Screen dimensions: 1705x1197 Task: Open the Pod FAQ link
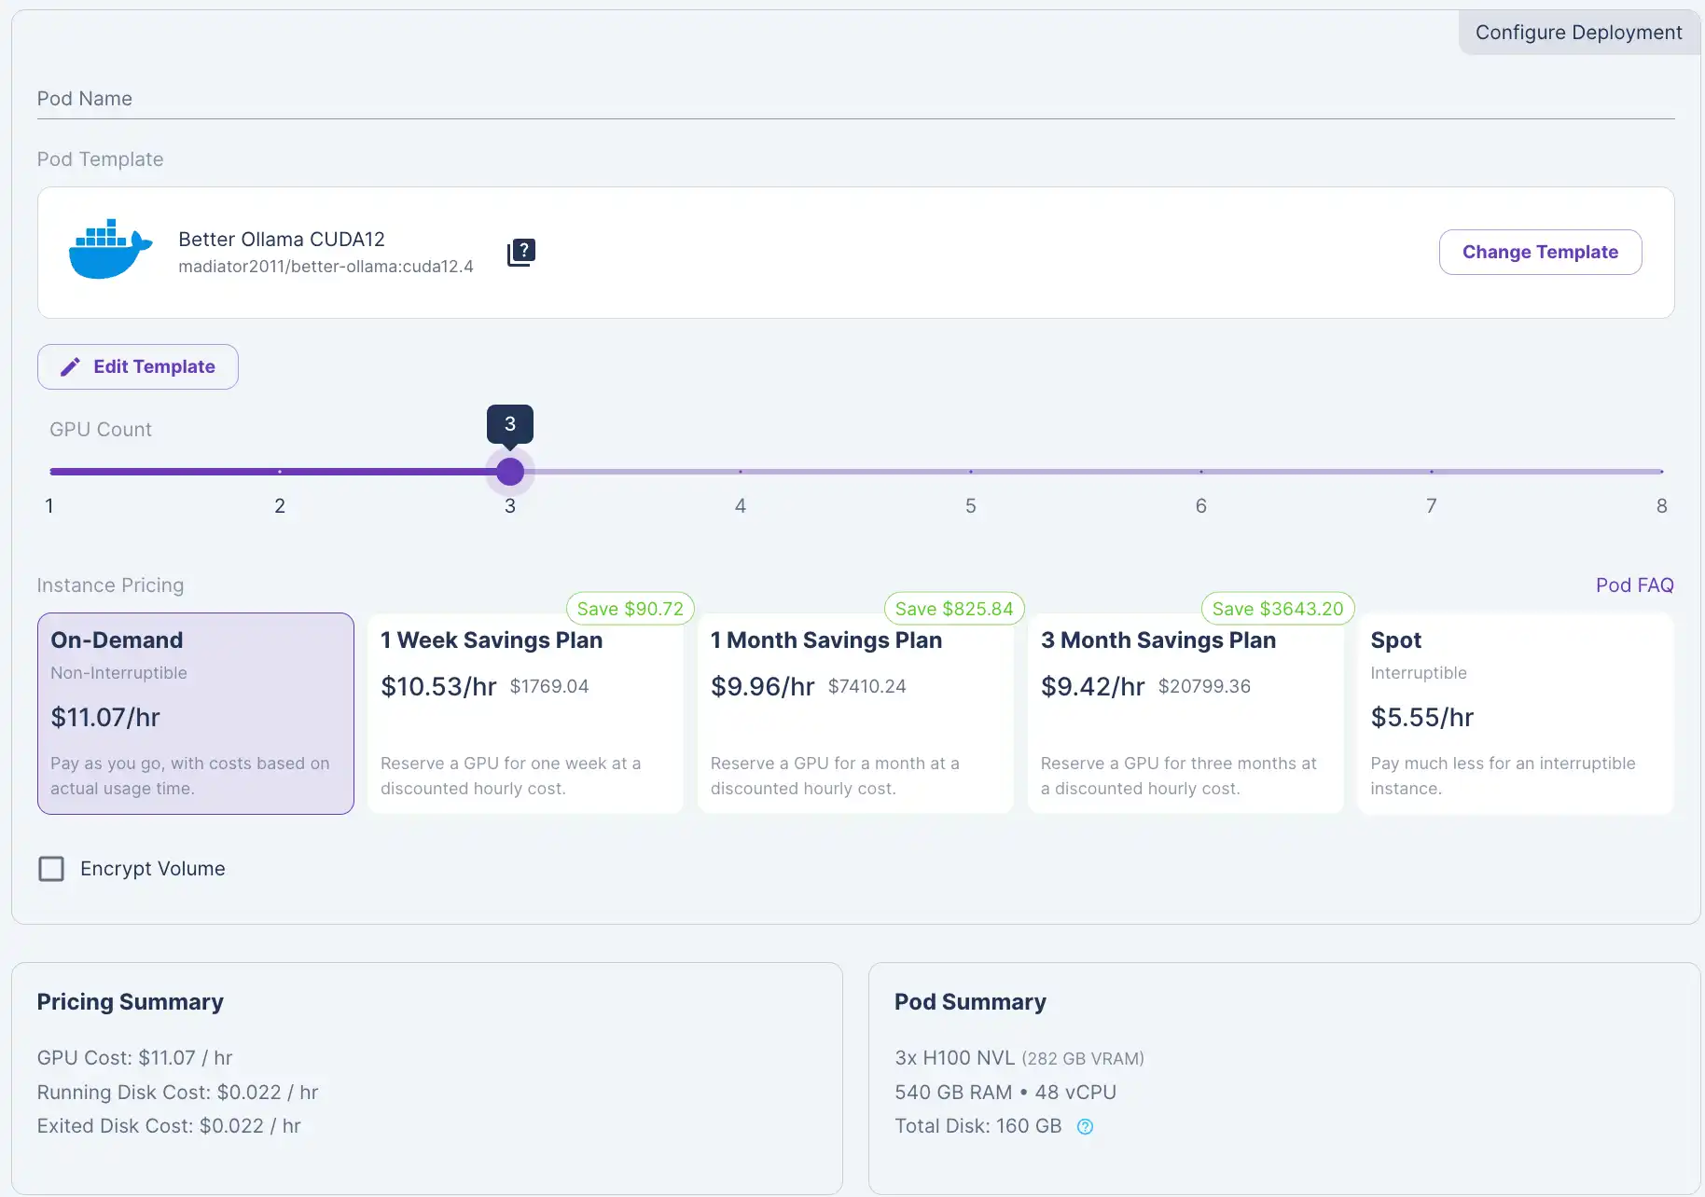pos(1634,585)
